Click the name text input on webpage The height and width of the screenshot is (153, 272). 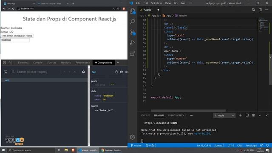(x=15, y=40)
